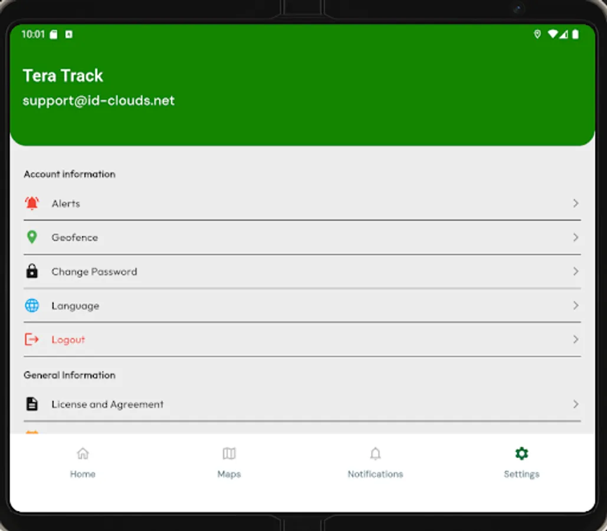Tap the Notifications bell icon
This screenshot has width=607, height=531.
[x=375, y=453]
